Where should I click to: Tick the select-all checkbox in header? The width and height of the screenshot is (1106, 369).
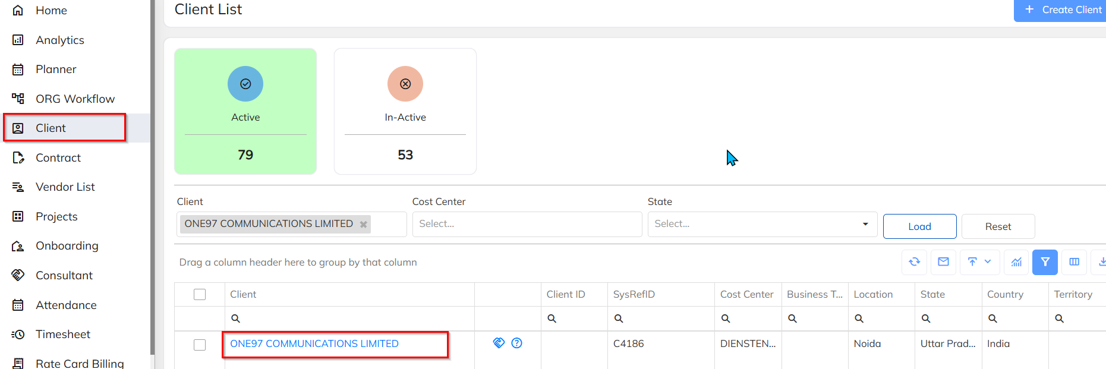coord(200,295)
